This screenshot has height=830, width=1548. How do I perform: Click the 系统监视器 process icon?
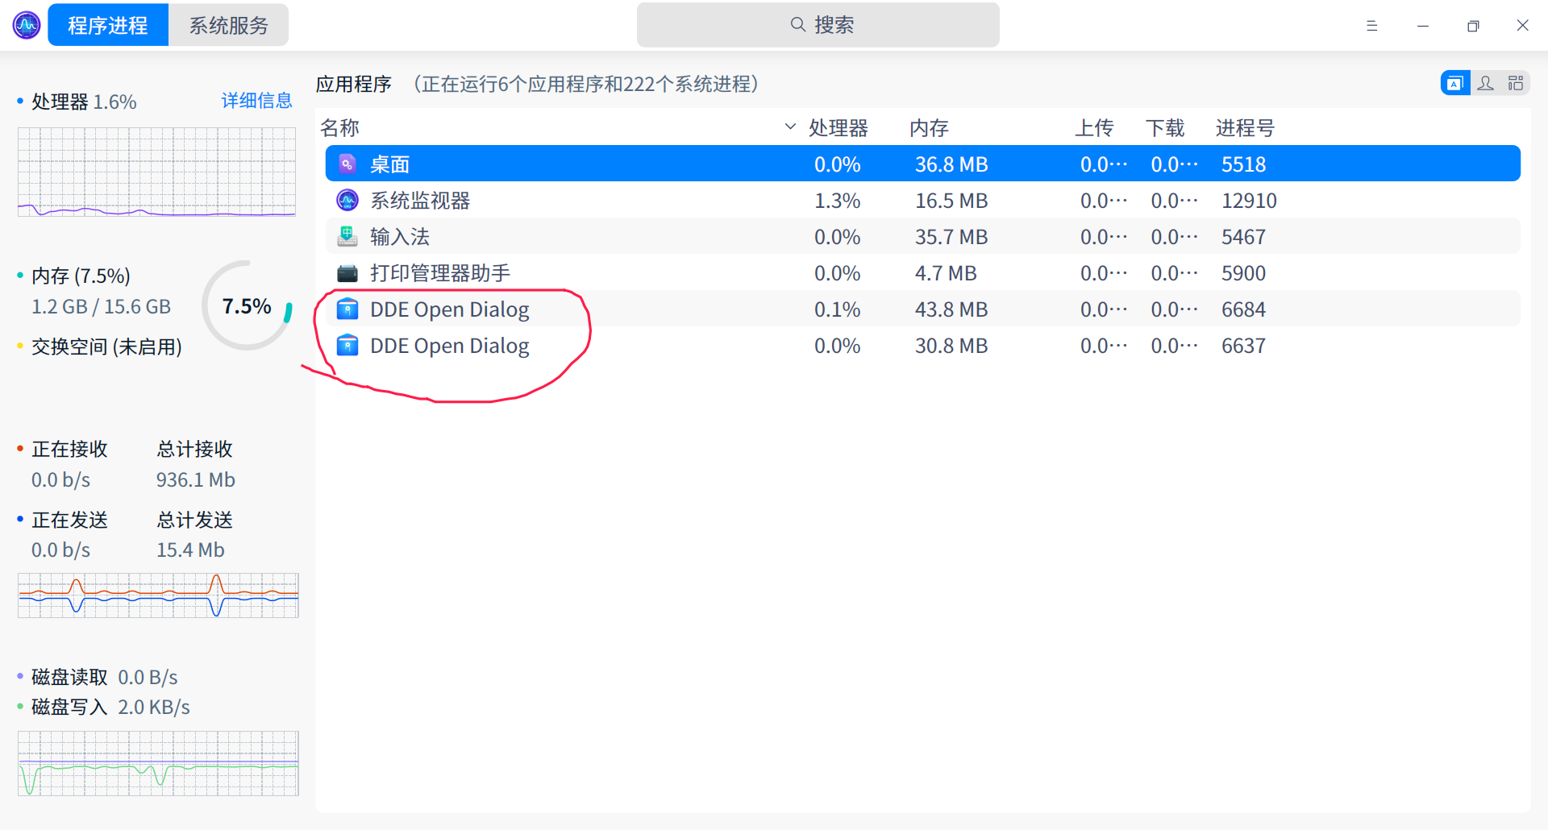347,200
